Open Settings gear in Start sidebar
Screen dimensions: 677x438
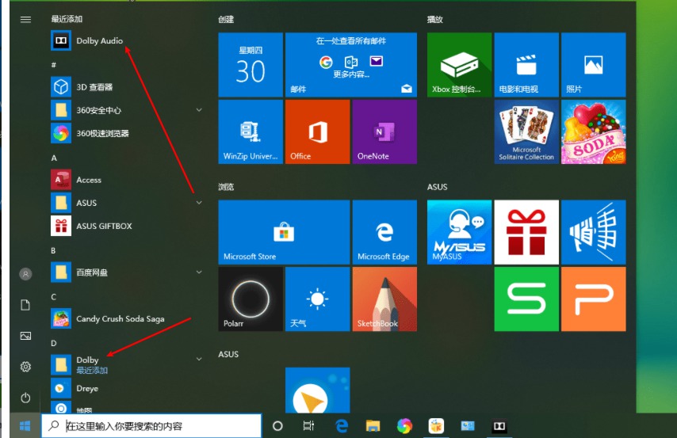tap(25, 367)
